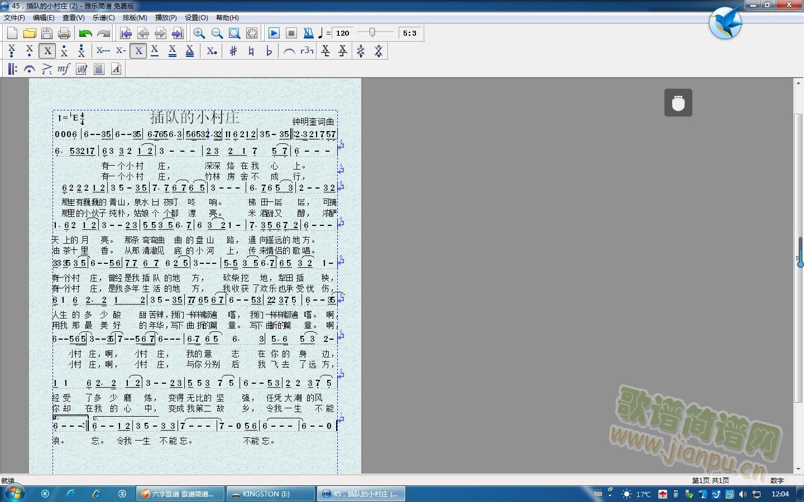Click the tempo slider handle

pyautogui.click(x=374, y=32)
